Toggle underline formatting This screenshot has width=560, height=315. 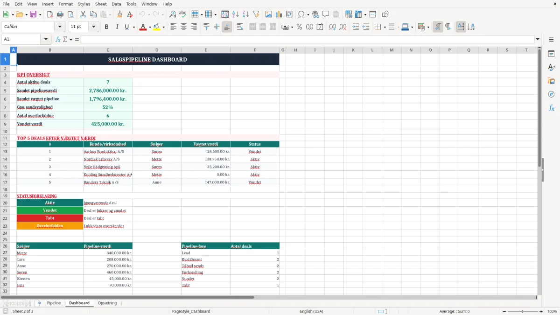coord(126,27)
